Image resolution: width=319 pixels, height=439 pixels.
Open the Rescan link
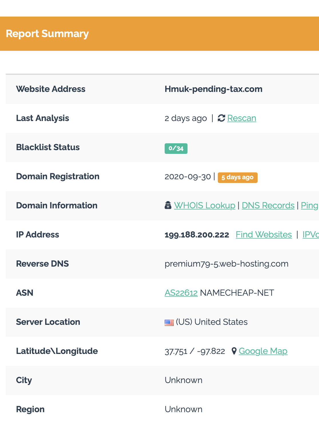coord(242,118)
